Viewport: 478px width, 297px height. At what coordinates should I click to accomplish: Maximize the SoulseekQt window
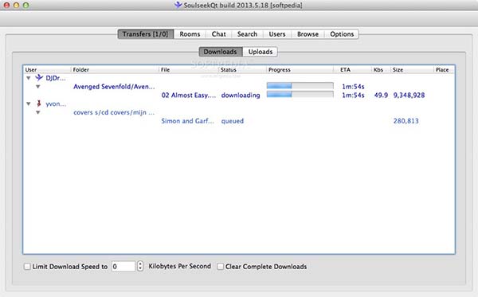tap(26, 6)
